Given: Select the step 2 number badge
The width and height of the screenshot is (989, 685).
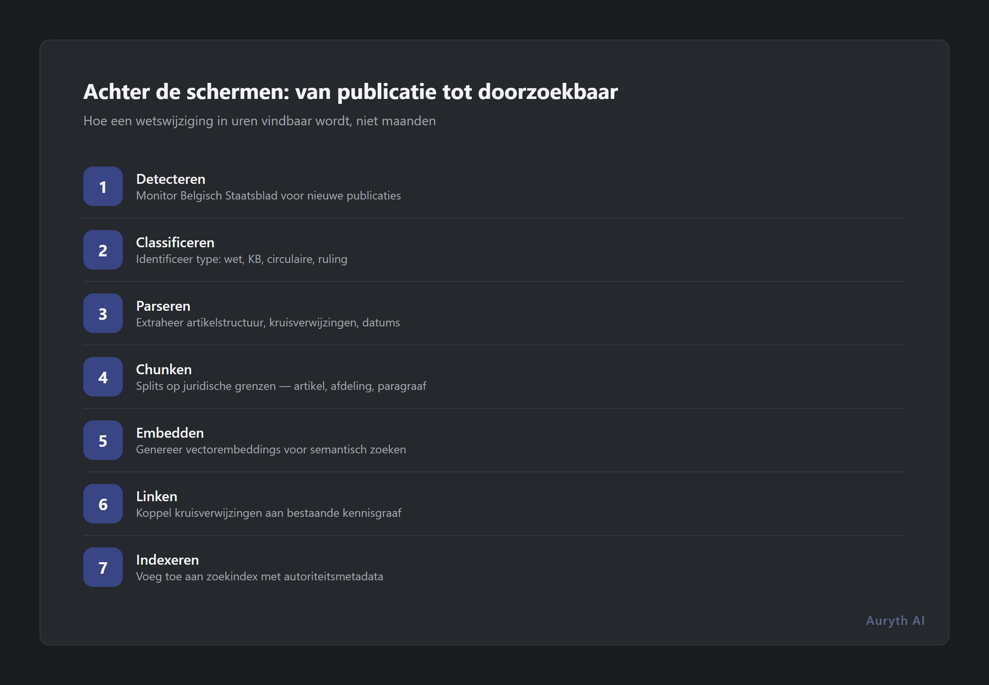Looking at the screenshot, I should tap(103, 250).
